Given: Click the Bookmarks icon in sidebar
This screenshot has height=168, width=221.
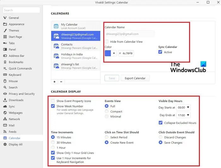Looking at the screenshot, I should 5,62.
